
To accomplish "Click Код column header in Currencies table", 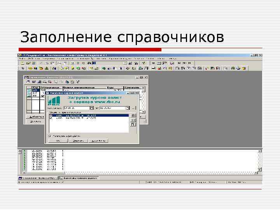I will (x=36, y=87).
